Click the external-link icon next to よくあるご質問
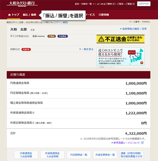158x161 pixels. [114, 4]
